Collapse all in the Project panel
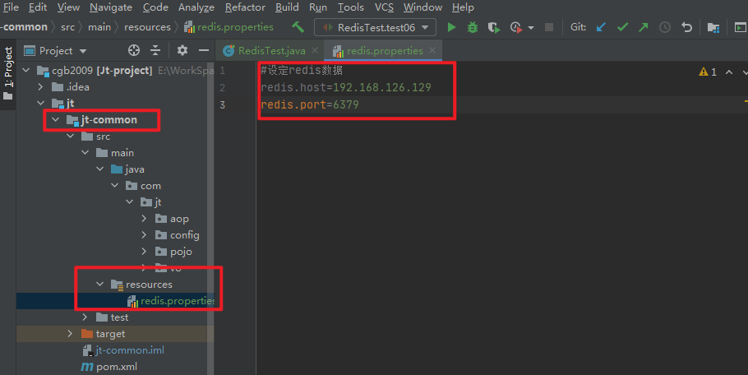748x375 pixels. [x=155, y=50]
